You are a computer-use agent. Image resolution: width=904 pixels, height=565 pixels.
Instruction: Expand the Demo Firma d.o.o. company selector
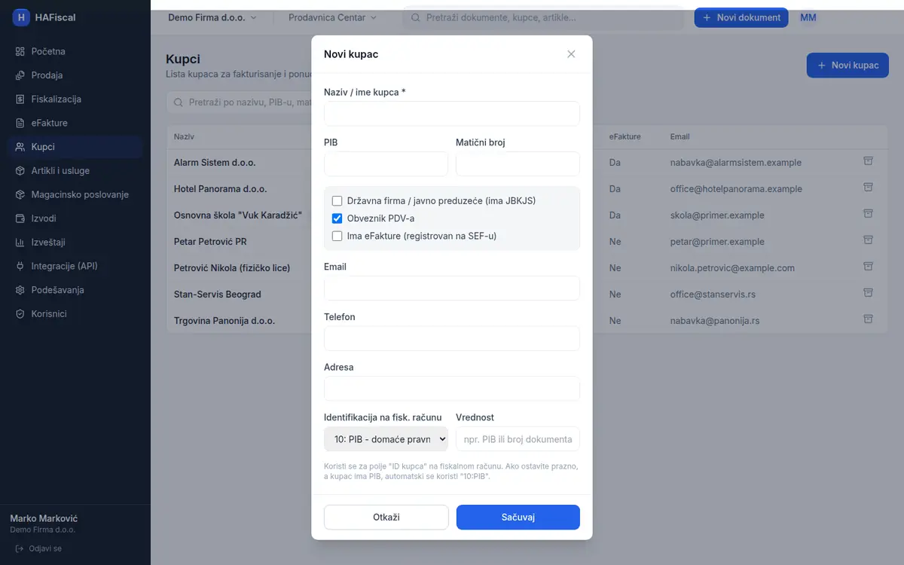(212, 17)
